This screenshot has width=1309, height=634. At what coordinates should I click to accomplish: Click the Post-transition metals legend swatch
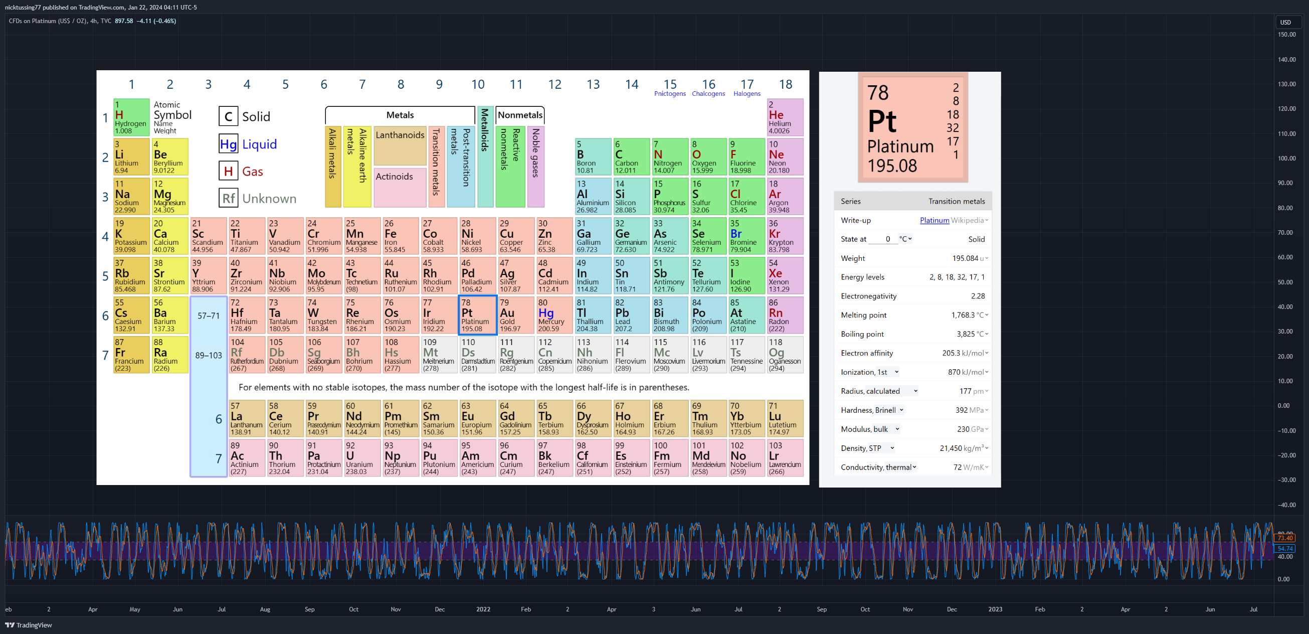click(x=461, y=167)
